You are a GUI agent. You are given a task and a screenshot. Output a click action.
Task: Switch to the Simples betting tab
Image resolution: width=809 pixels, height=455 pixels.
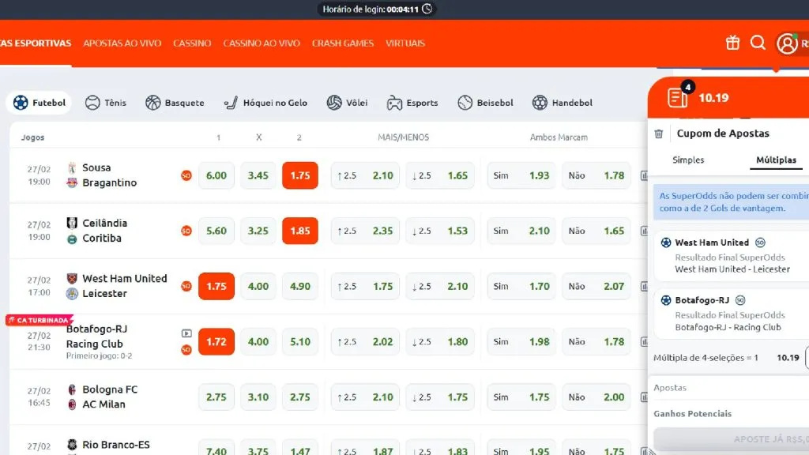click(687, 160)
